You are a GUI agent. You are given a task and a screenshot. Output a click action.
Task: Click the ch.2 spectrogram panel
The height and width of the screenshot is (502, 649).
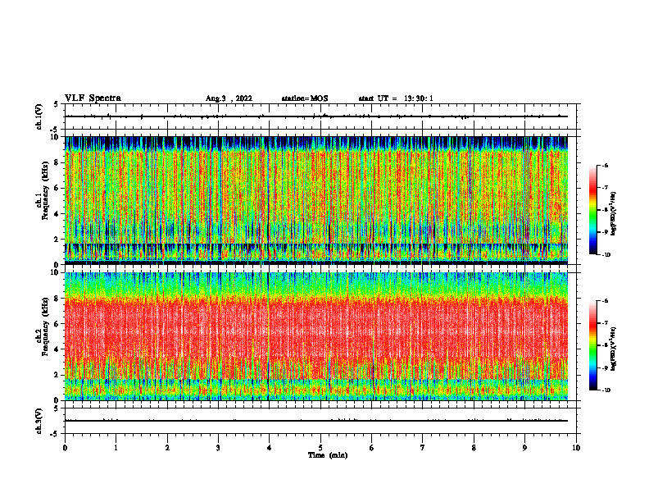[316, 336]
